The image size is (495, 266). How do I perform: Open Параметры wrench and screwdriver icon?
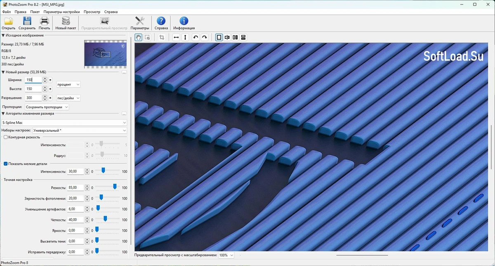pyautogui.click(x=140, y=21)
